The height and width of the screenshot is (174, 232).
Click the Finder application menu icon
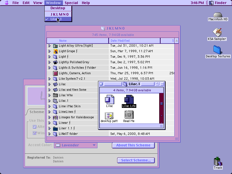(211, 3)
